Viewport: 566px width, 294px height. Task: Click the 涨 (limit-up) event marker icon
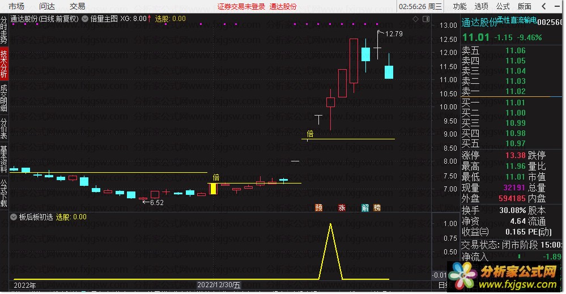pyautogui.click(x=342, y=208)
